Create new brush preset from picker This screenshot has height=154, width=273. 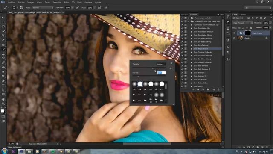171,68
